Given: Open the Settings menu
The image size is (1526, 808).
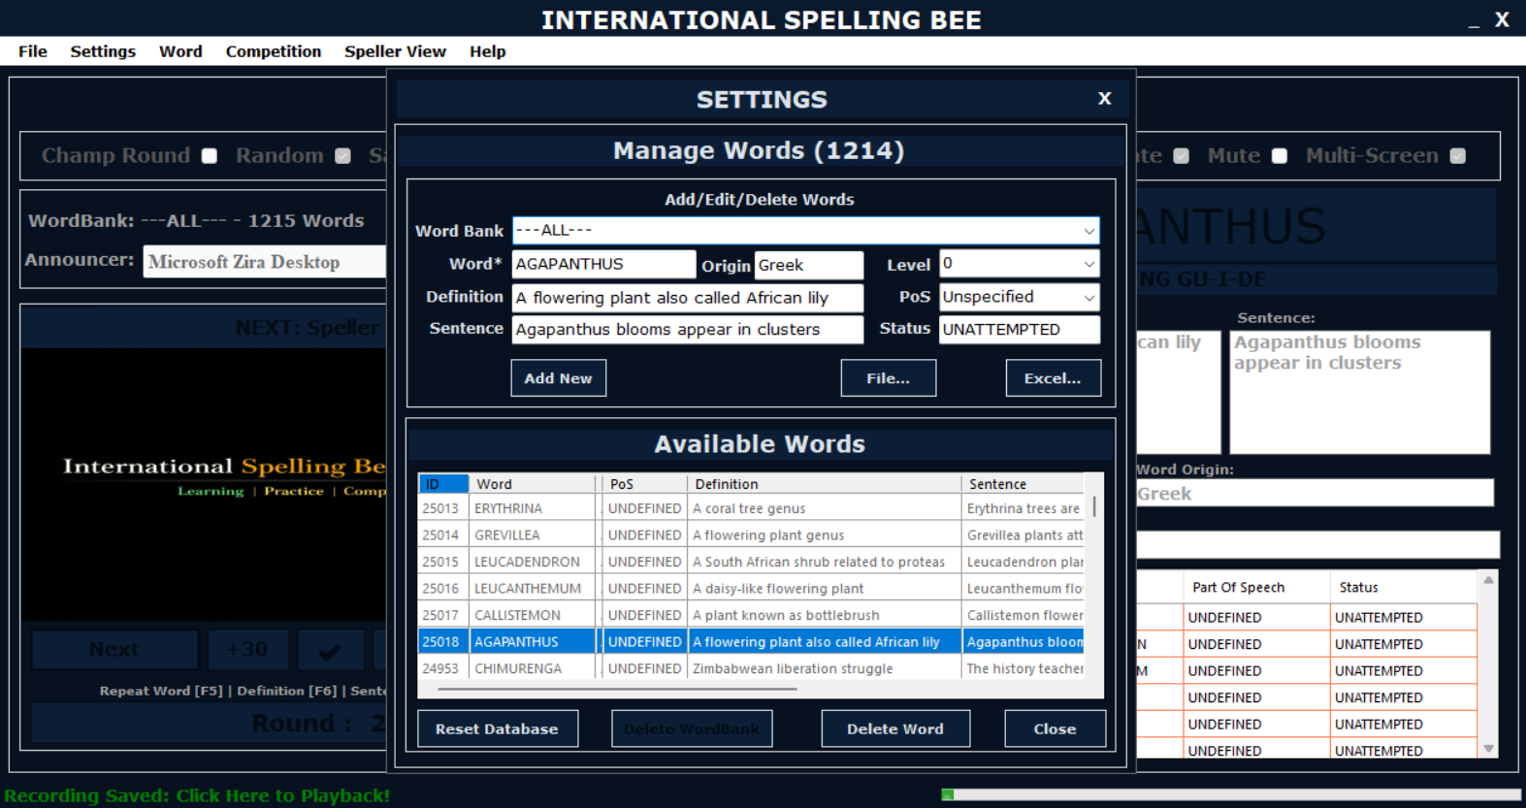Looking at the screenshot, I should click(103, 51).
